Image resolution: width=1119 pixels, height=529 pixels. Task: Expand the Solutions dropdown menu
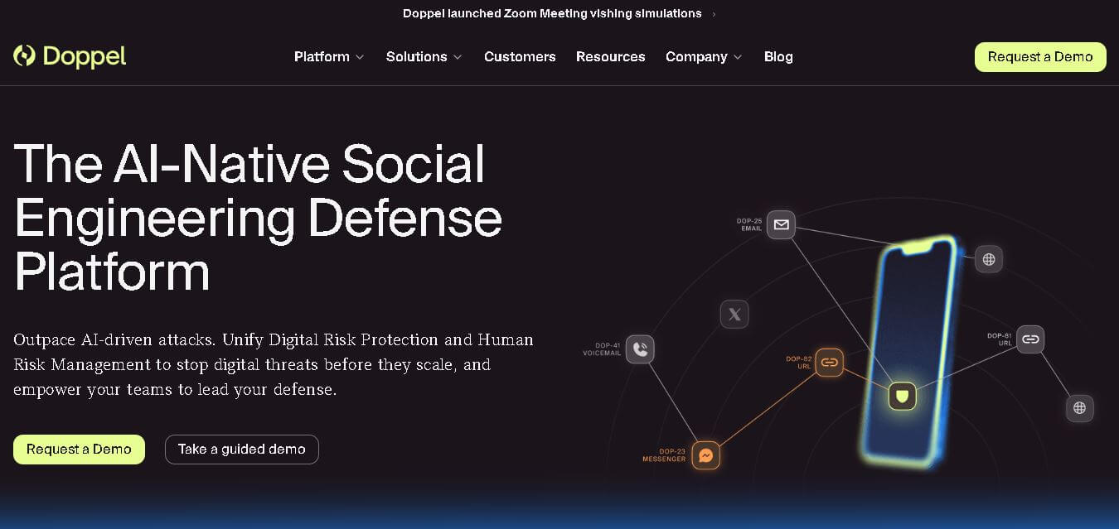point(424,56)
